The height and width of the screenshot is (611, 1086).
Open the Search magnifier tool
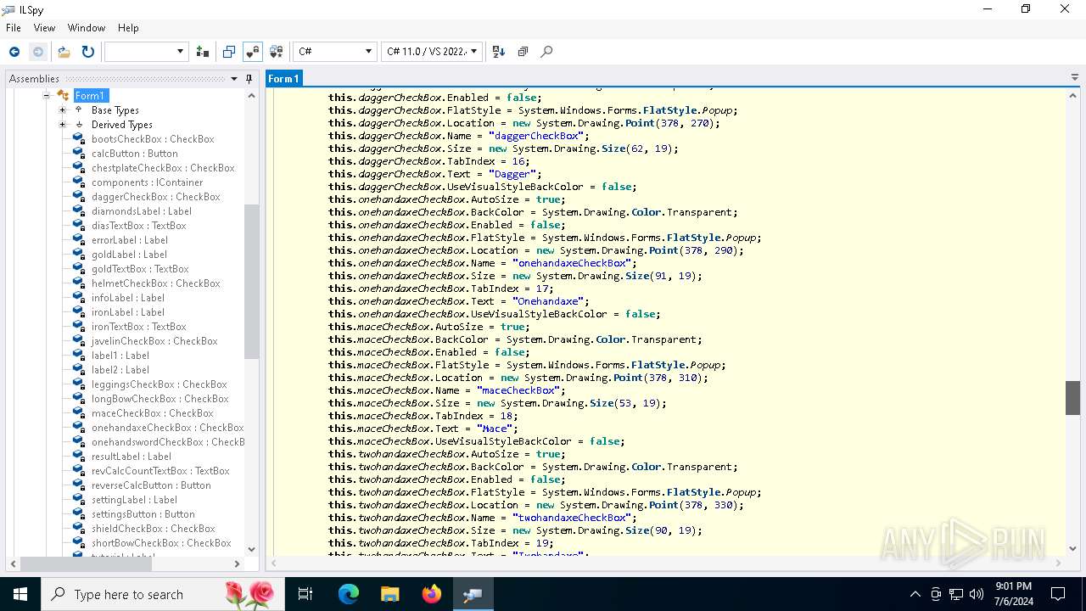[x=546, y=52]
